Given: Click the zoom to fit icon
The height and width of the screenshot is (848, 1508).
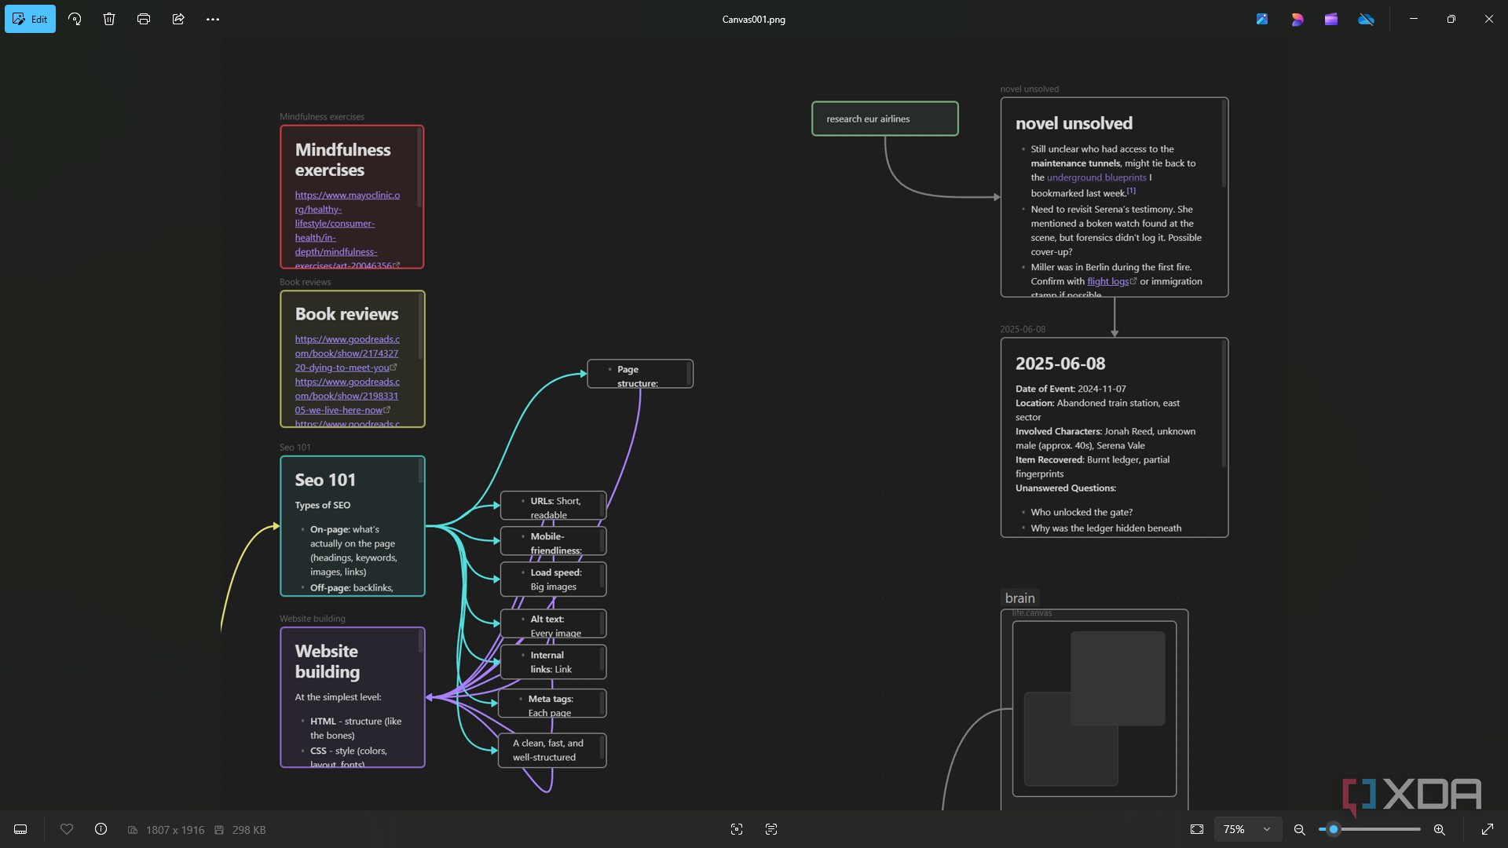Looking at the screenshot, I should click(x=1197, y=829).
